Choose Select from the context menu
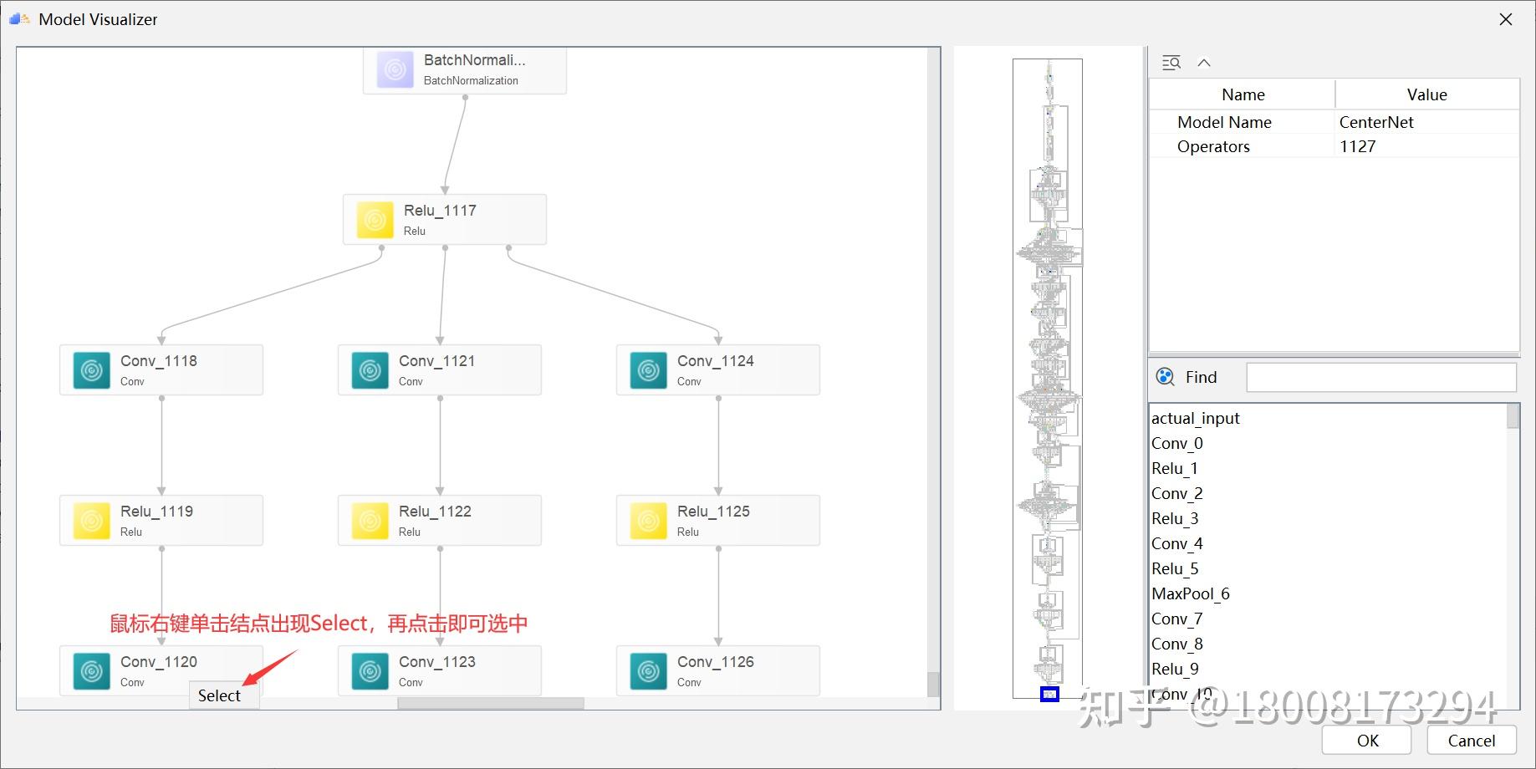The image size is (1536, 769). coord(219,695)
